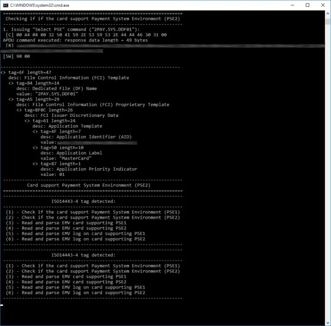Click the '[SW] 90 00' status line
Image resolution: width=331 pixels, height=326 pixels.
tap(16, 56)
